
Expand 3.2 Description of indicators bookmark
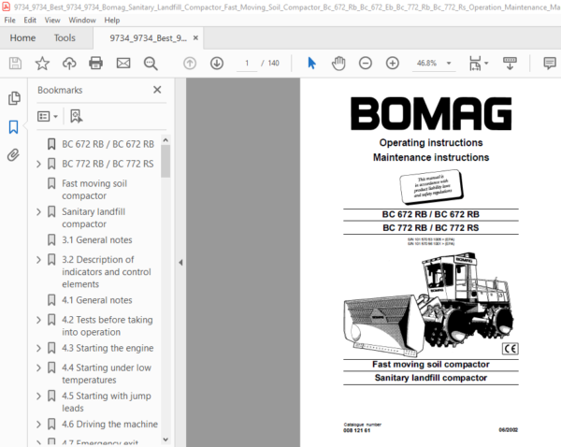38,260
